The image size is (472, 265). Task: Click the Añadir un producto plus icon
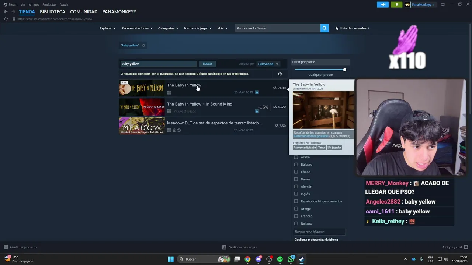click(x=6, y=247)
